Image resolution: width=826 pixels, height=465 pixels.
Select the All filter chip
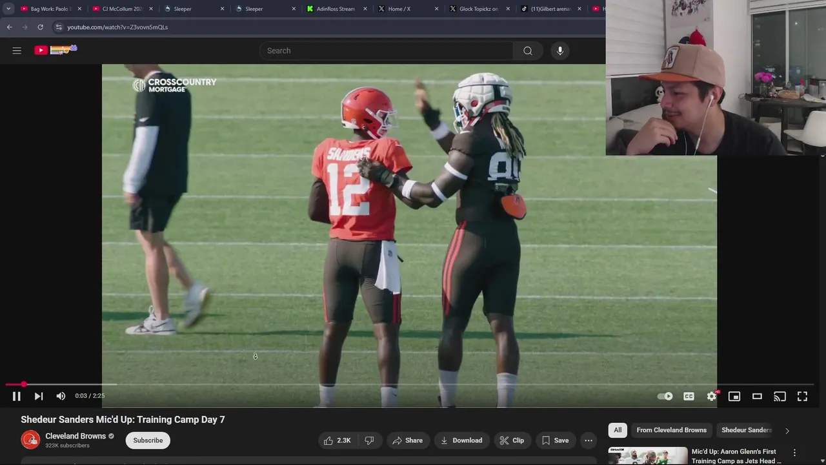pyautogui.click(x=618, y=430)
